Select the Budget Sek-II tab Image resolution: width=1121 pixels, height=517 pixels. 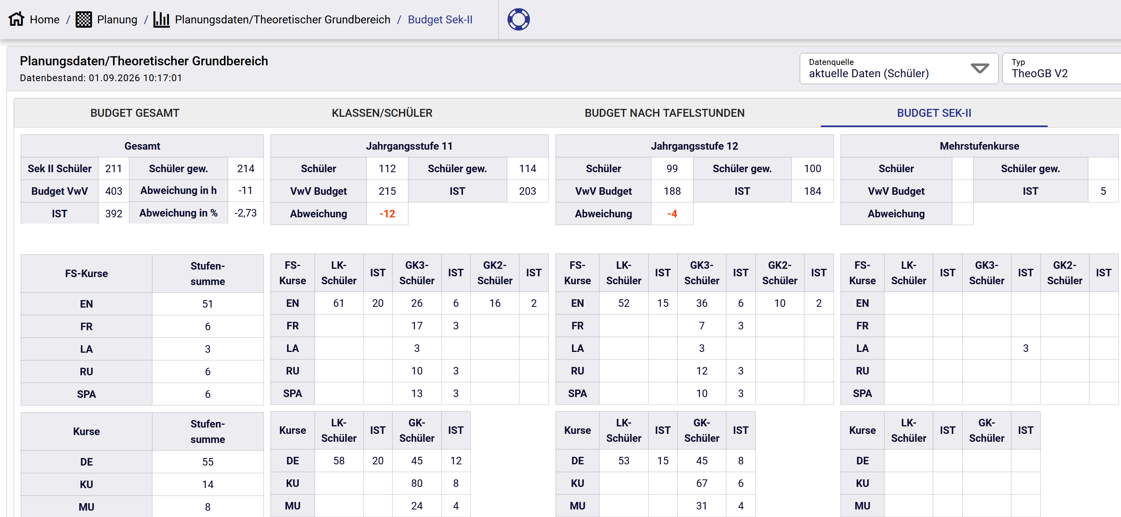coord(934,113)
